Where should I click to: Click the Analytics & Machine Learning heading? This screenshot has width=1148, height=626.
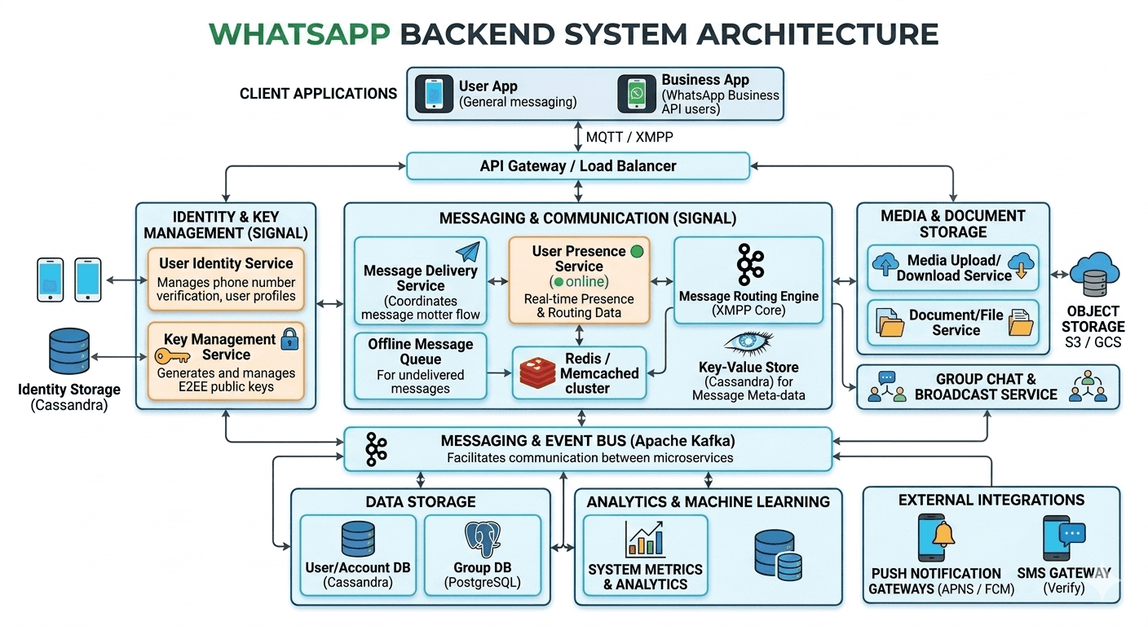(x=709, y=502)
